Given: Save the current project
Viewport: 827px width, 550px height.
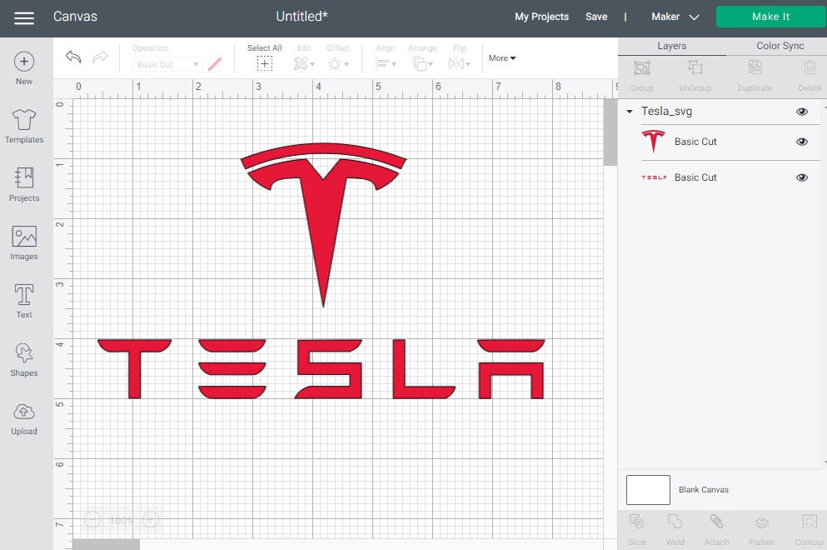Looking at the screenshot, I should (596, 17).
